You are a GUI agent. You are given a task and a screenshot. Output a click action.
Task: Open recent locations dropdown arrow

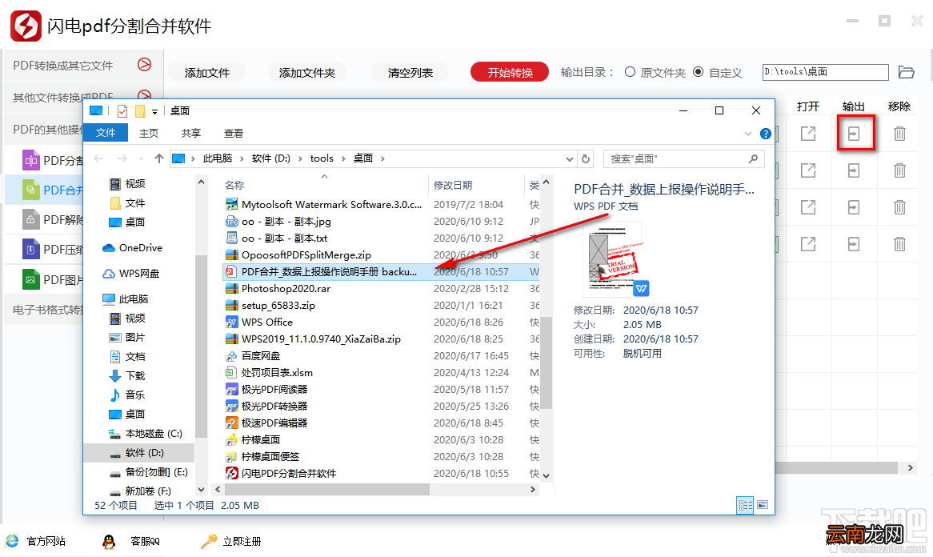point(141,158)
